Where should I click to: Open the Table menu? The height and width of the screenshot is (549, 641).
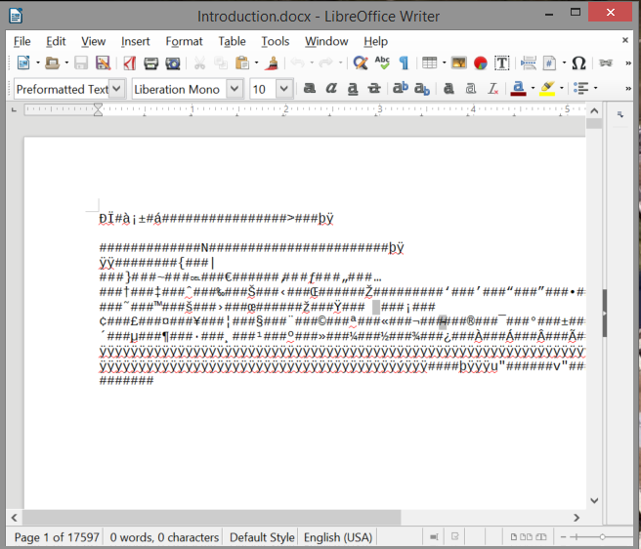[232, 41]
